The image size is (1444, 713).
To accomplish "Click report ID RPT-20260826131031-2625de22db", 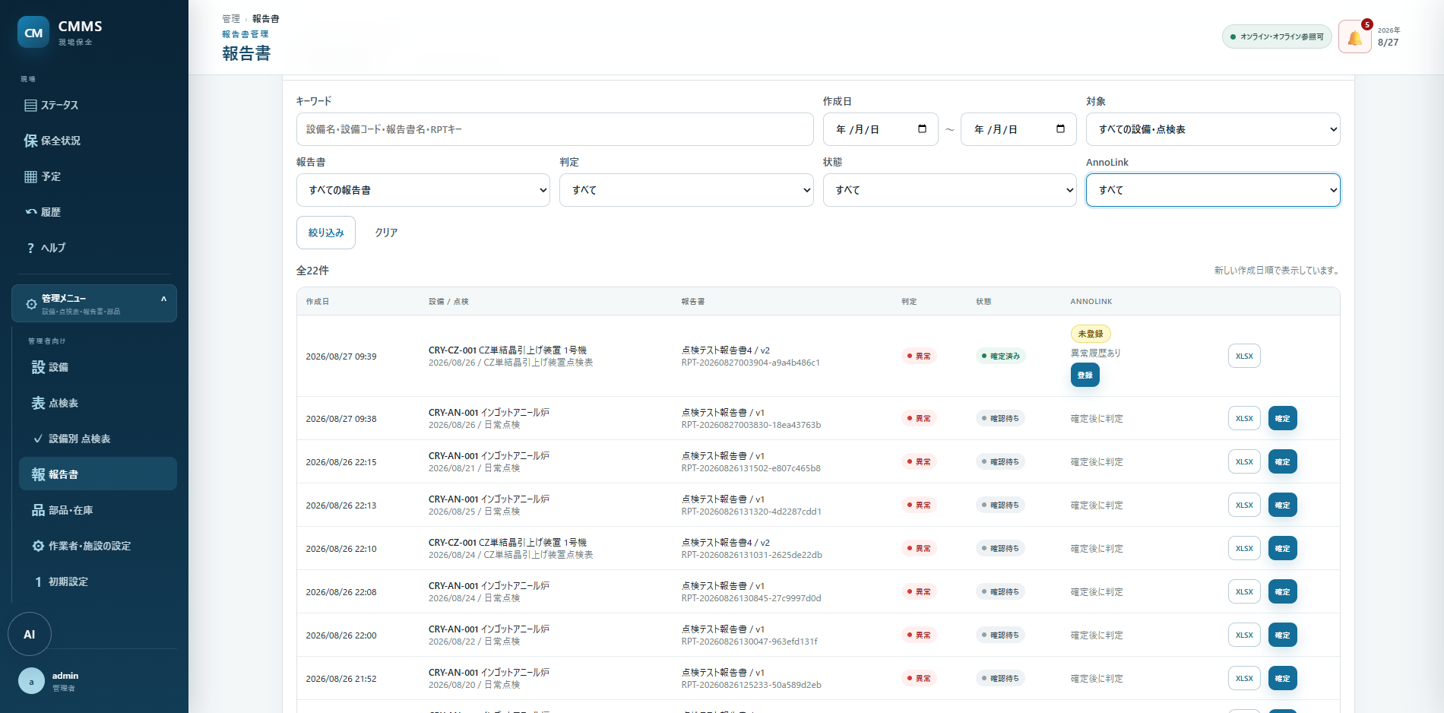I will [752, 555].
